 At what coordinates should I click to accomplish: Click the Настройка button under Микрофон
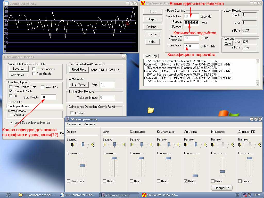pos(221,188)
